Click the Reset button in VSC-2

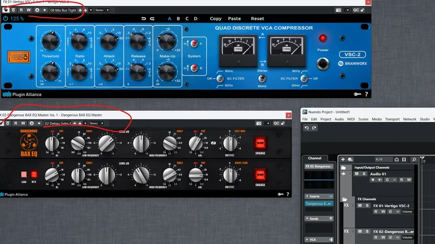[x=257, y=19]
